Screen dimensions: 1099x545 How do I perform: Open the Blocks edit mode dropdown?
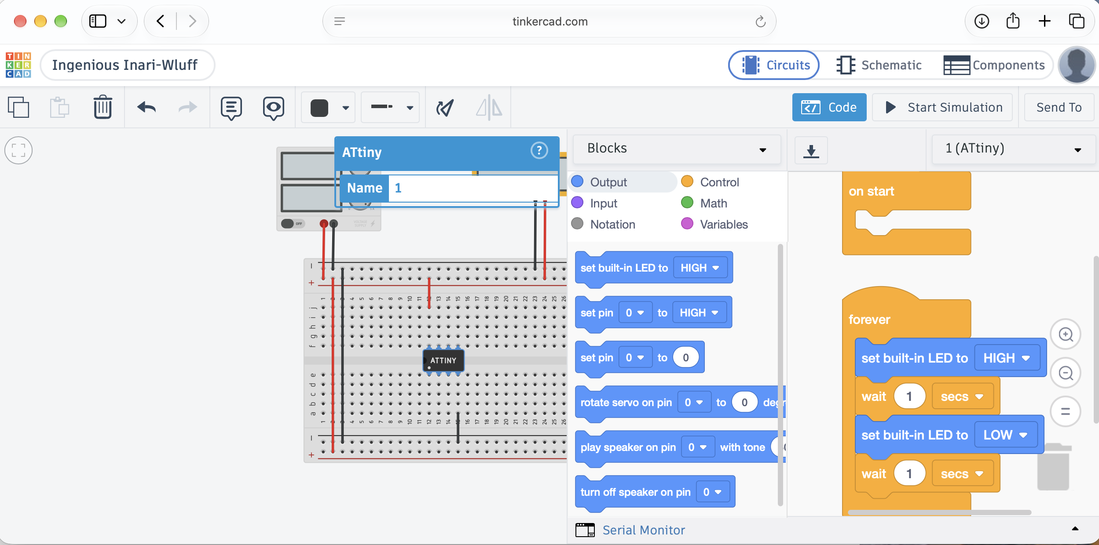click(677, 149)
